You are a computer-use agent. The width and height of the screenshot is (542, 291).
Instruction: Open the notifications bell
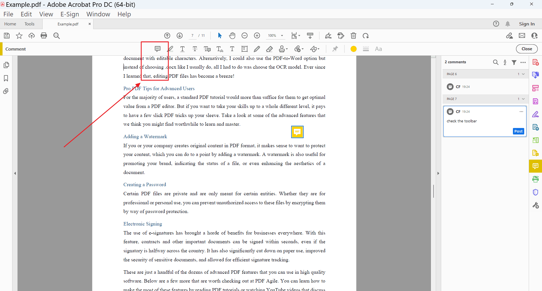[x=508, y=24]
